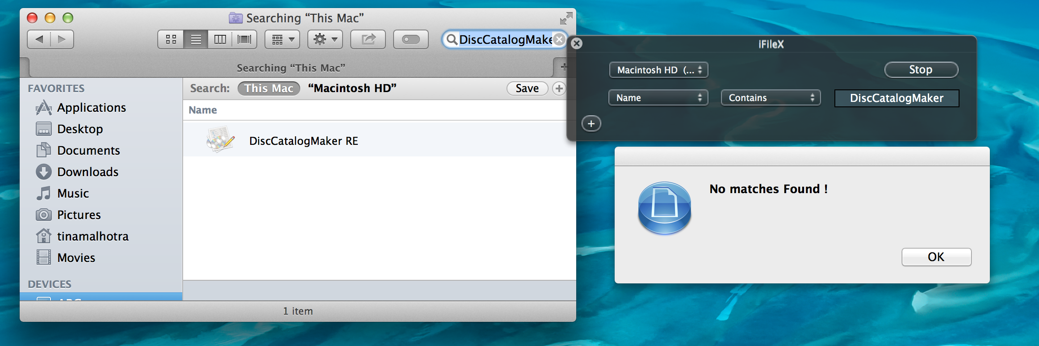Close the Finder window
This screenshot has height=346, width=1039.
click(32, 18)
